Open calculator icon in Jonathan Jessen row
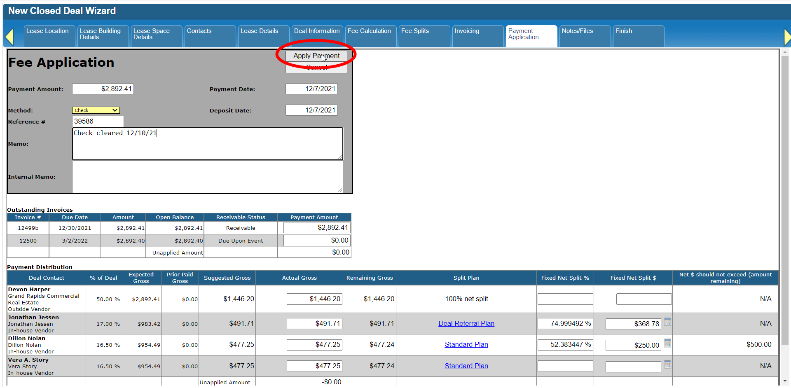Screen dimensions: 791x388 pyautogui.click(x=667, y=322)
